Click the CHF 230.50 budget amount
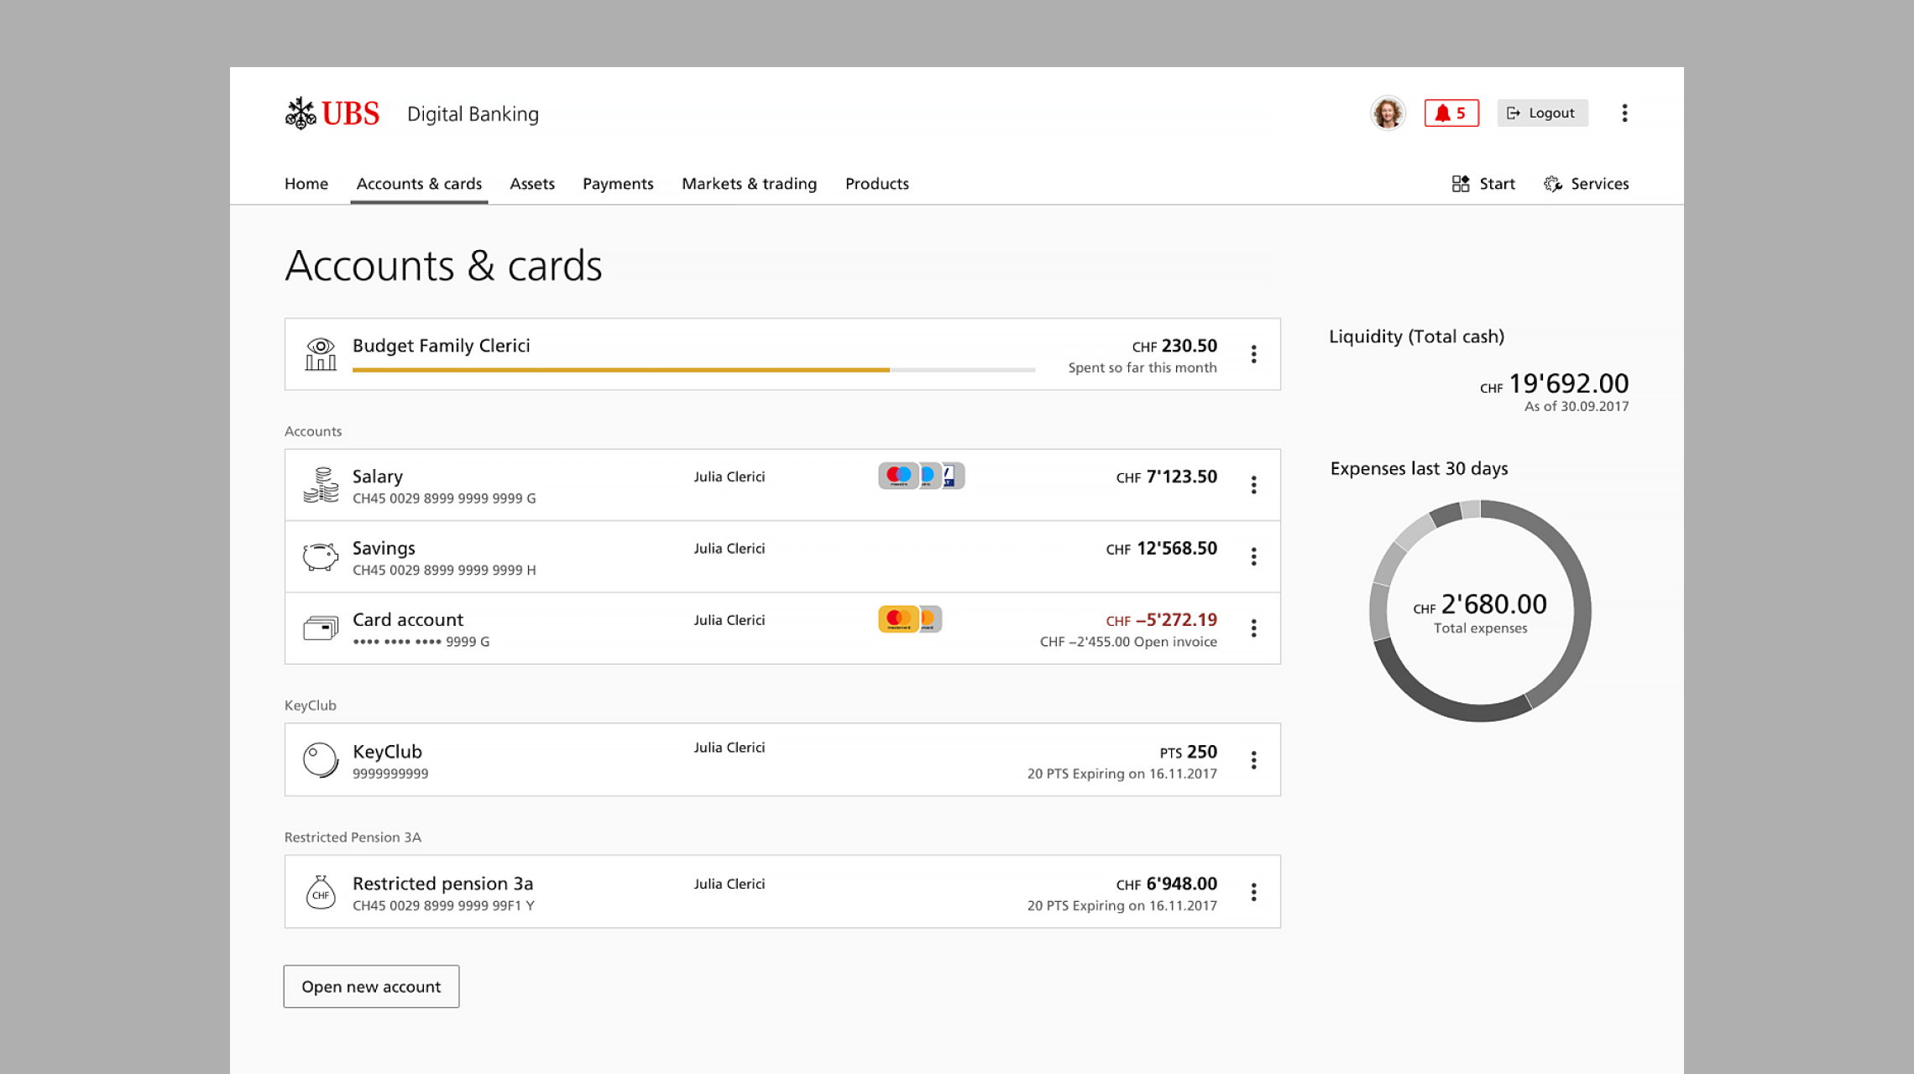Viewport: 1914px width, 1074px height. [1174, 346]
